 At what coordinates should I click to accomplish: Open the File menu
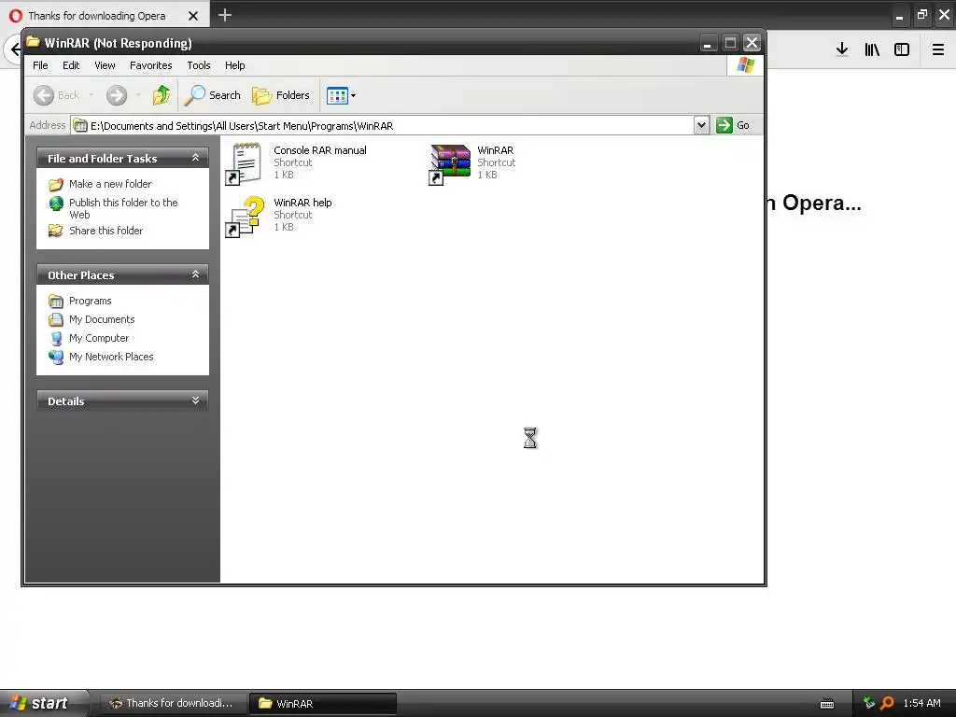[x=40, y=65]
